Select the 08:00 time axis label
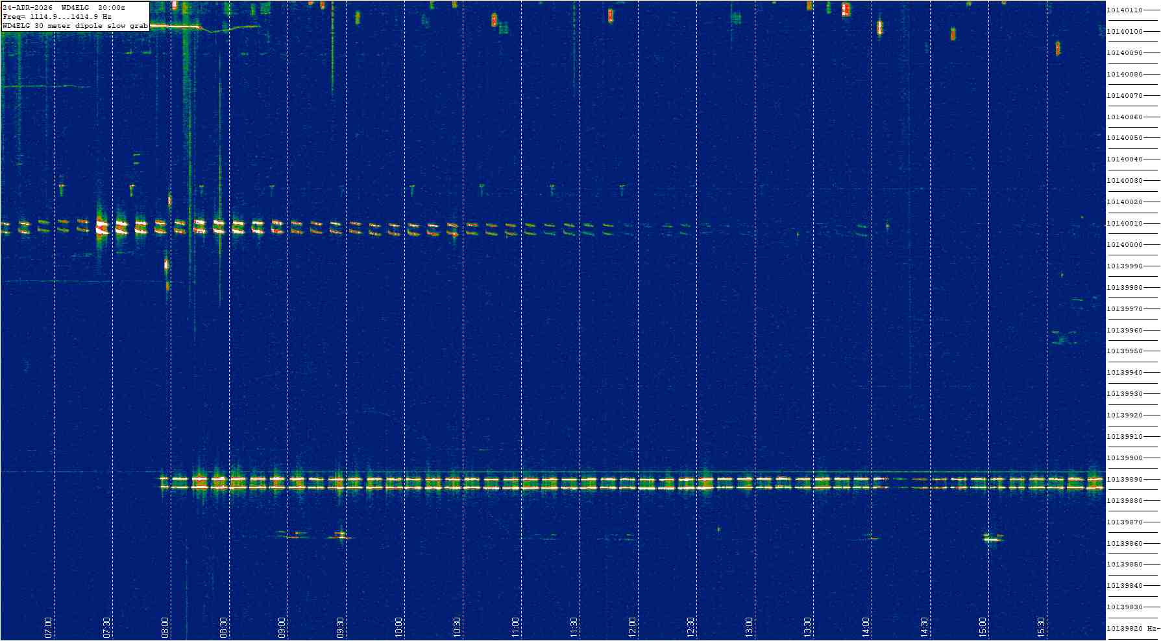The width and height of the screenshot is (1161, 641). 165,627
